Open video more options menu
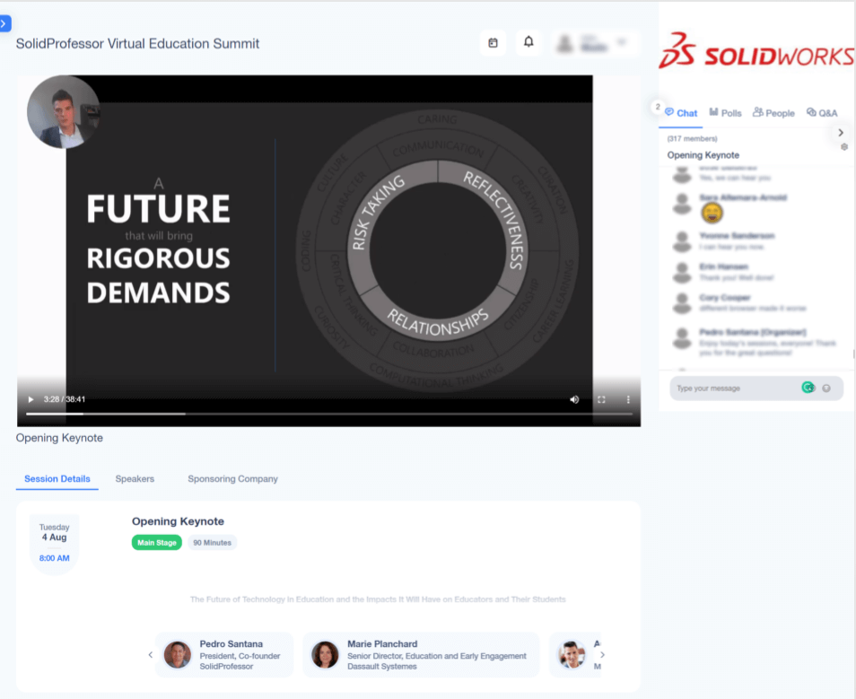Screen dimensions: 856x699 [628, 399]
